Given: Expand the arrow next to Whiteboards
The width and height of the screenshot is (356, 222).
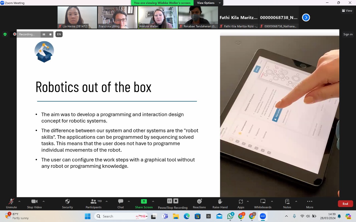Looking at the screenshot, I should tap(272, 201).
